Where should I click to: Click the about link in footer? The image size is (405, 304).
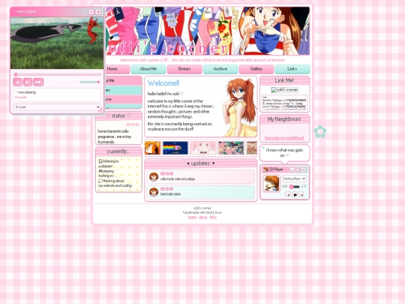203,217
